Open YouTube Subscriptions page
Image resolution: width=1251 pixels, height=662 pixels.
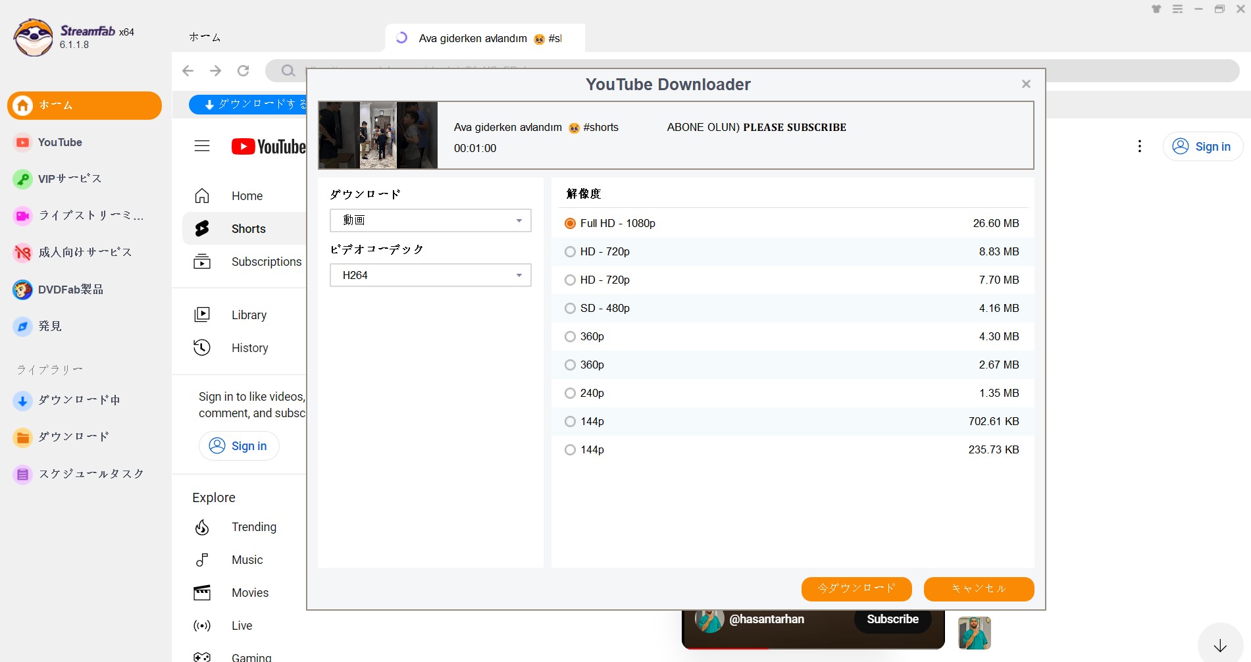coord(244,262)
